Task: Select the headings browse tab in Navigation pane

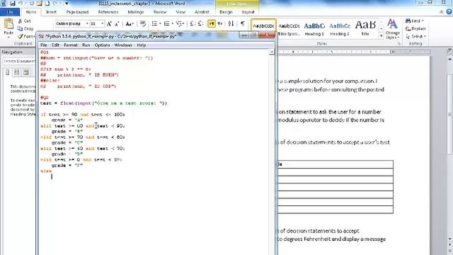Action: coord(8,72)
